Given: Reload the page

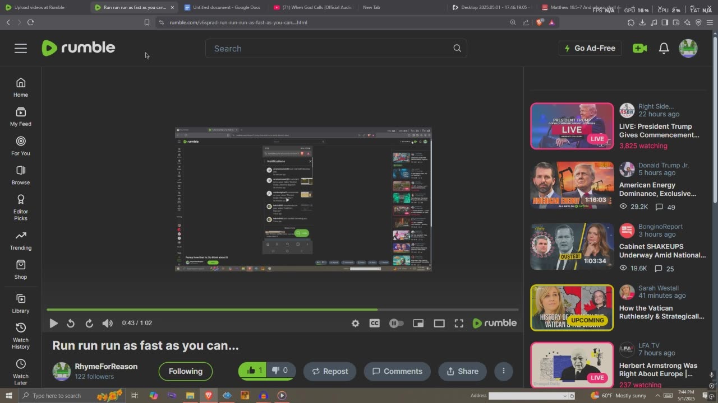Looking at the screenshot, I should coord(30,22).
